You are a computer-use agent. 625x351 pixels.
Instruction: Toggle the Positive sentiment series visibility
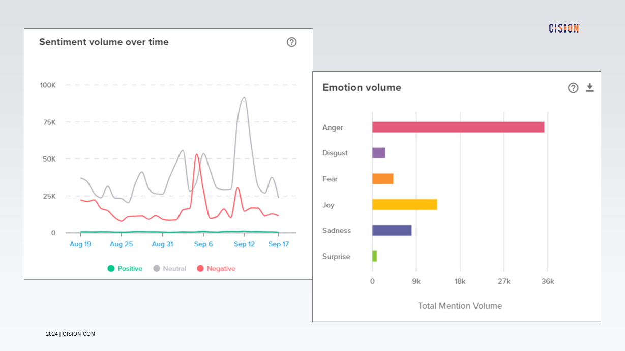(x=125, y=268)
